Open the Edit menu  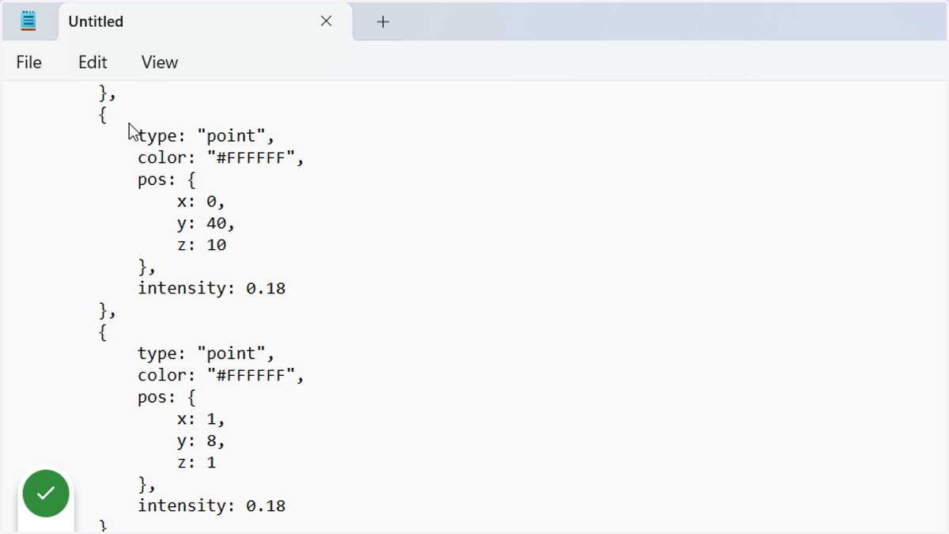point(93,62)
